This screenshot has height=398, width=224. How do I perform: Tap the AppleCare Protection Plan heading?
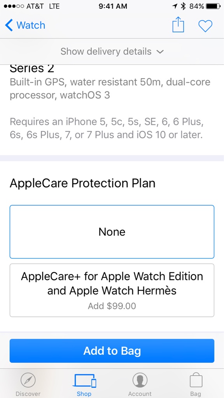point(82,183)
